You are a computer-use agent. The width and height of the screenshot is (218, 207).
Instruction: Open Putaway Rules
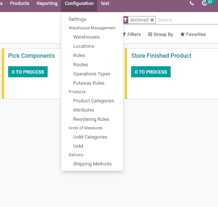[x=89, y=83]
